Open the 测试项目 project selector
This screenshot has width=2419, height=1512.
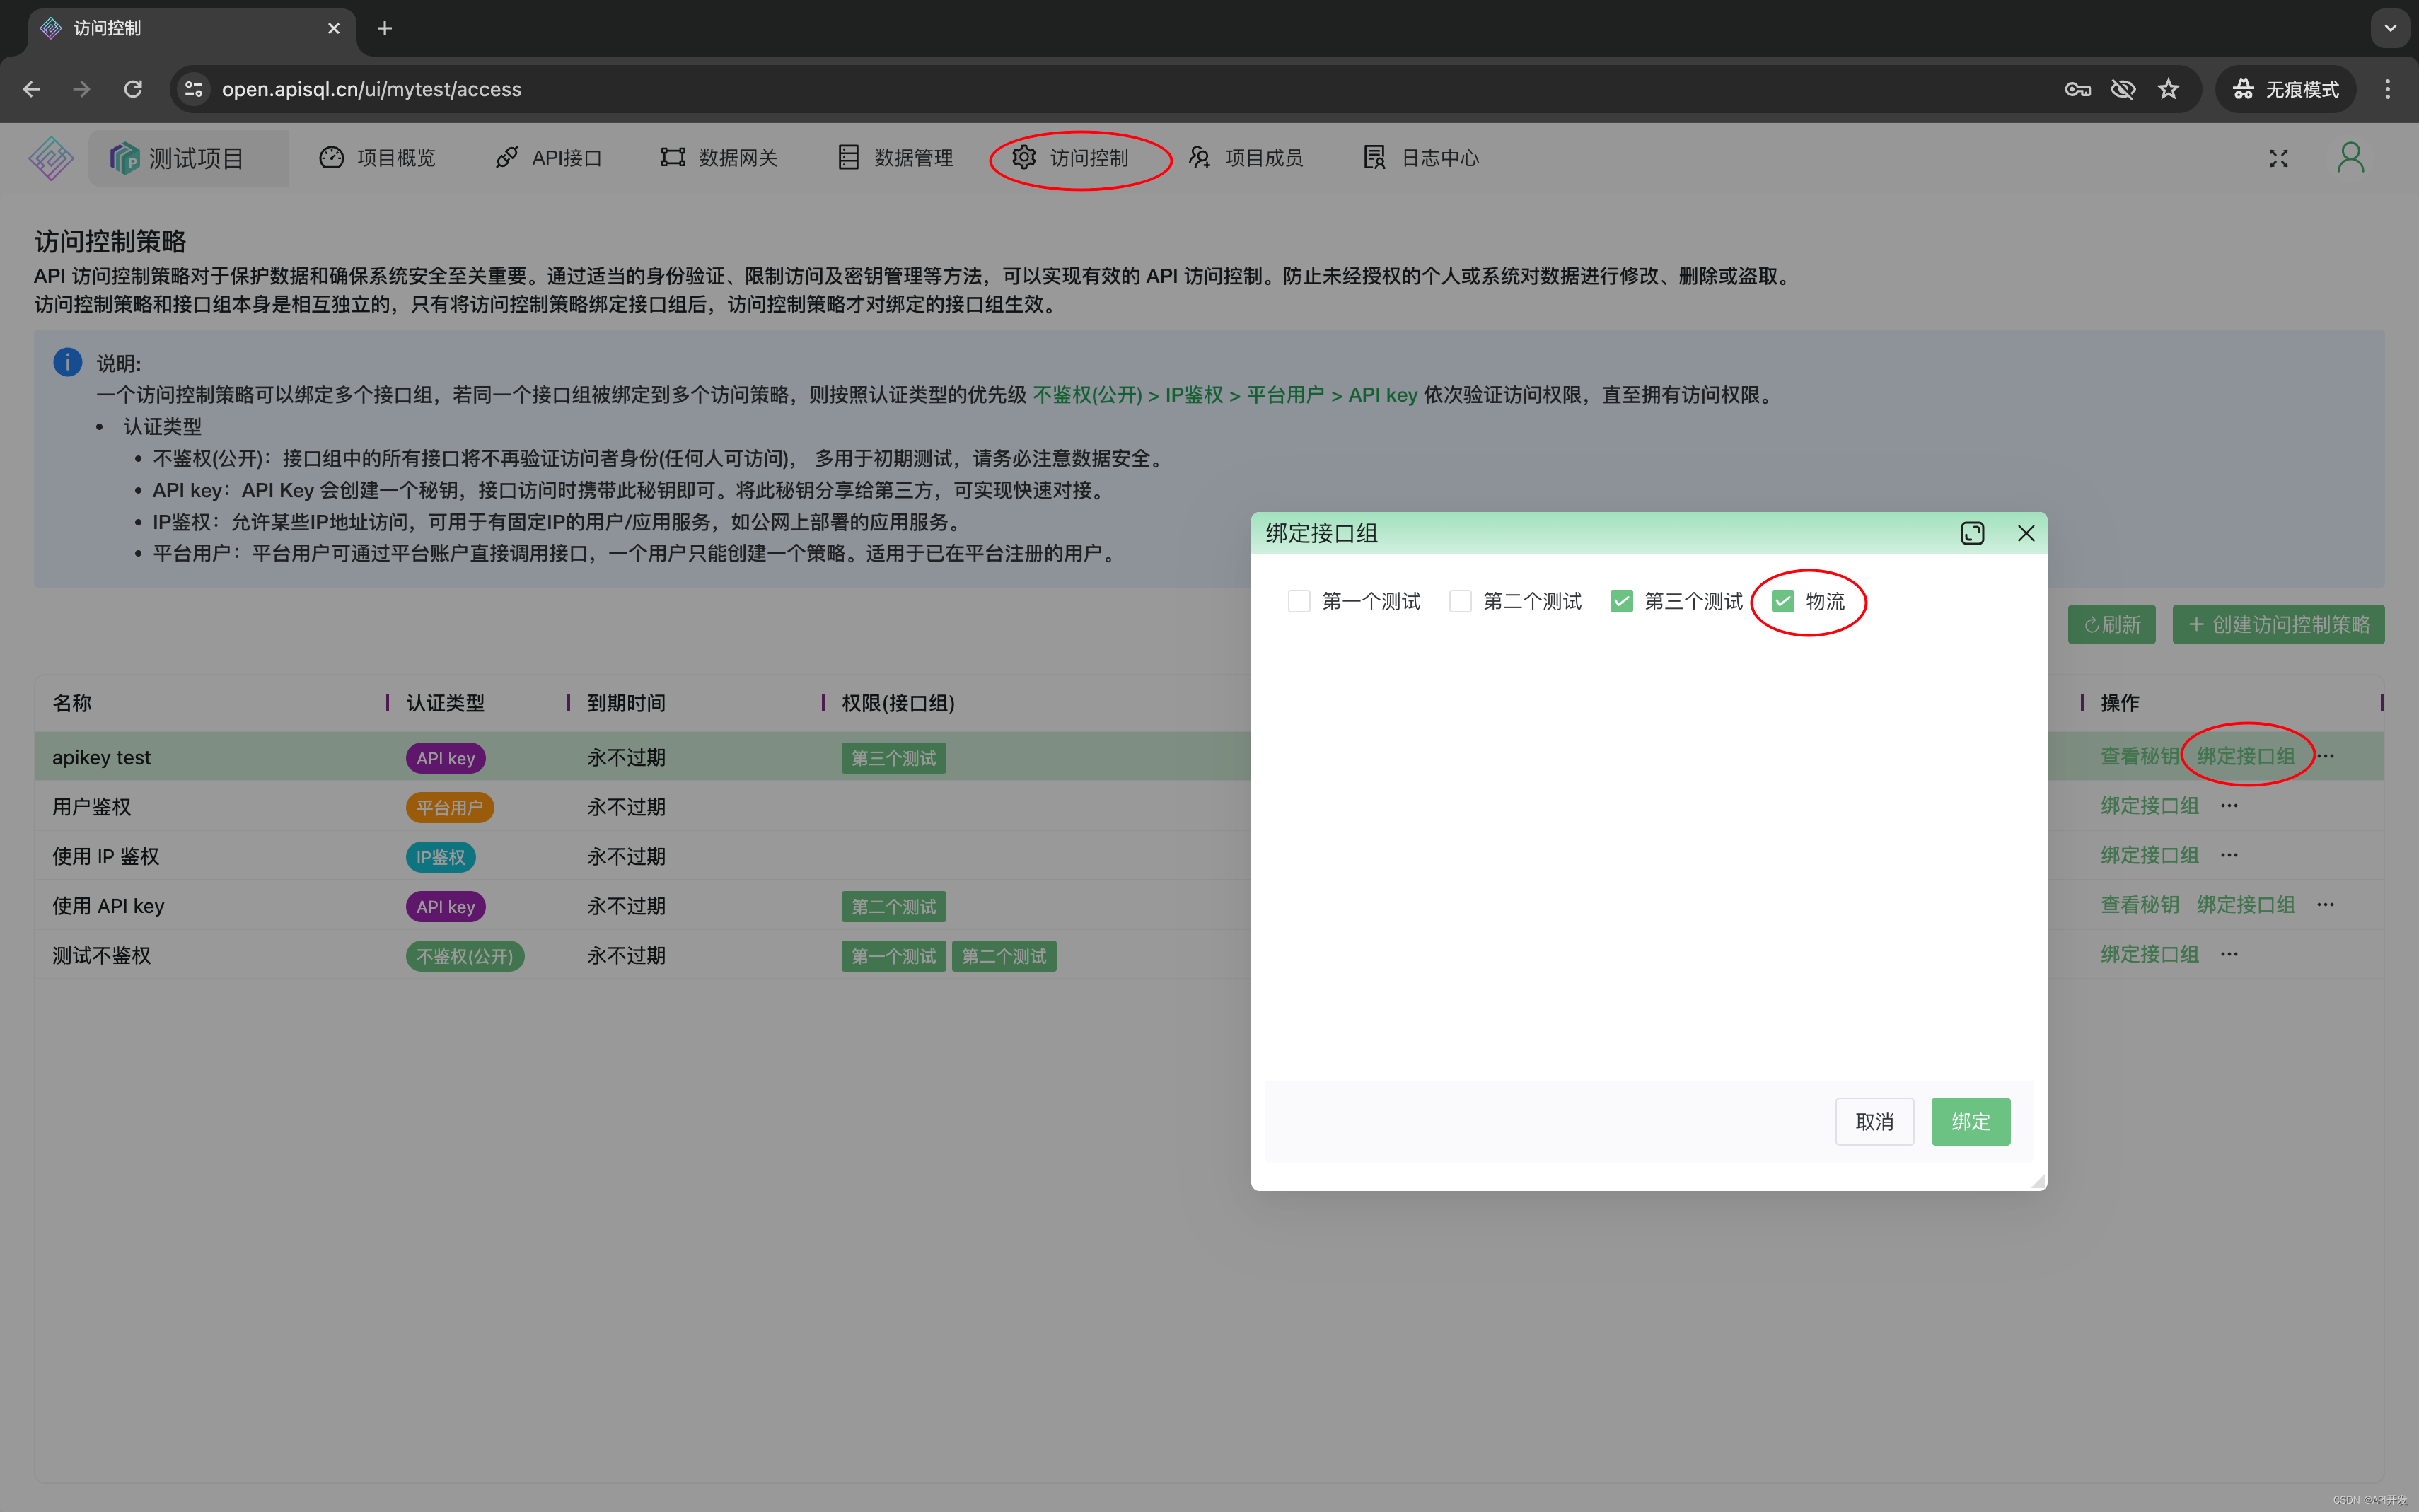click(x=189, y=158)
